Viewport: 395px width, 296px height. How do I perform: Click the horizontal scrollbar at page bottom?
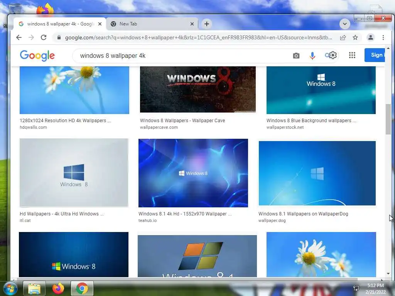187,279
